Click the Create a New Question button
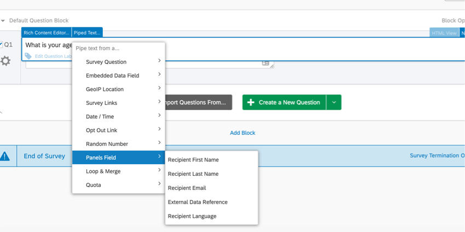 pyautogui.click(x=284, y=102)
